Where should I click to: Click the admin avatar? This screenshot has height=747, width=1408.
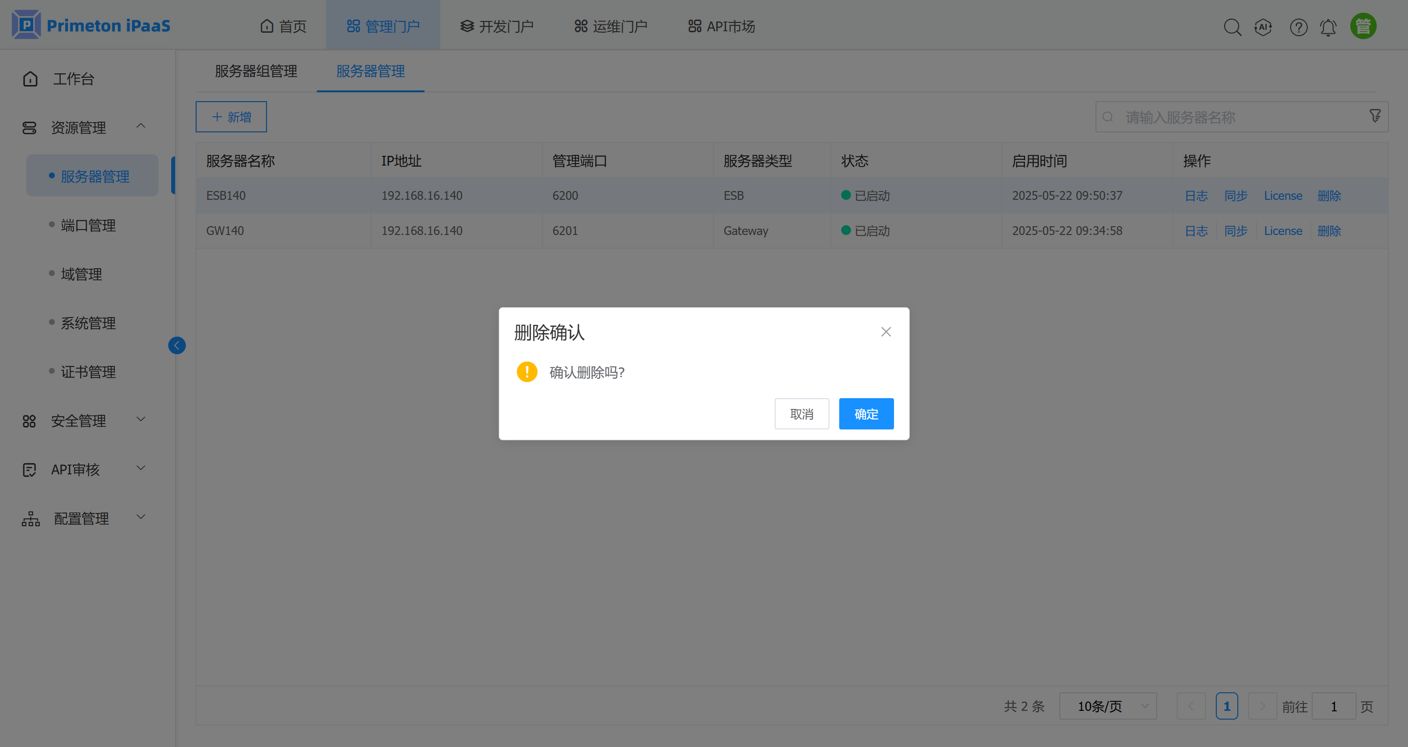point(1363,25)
